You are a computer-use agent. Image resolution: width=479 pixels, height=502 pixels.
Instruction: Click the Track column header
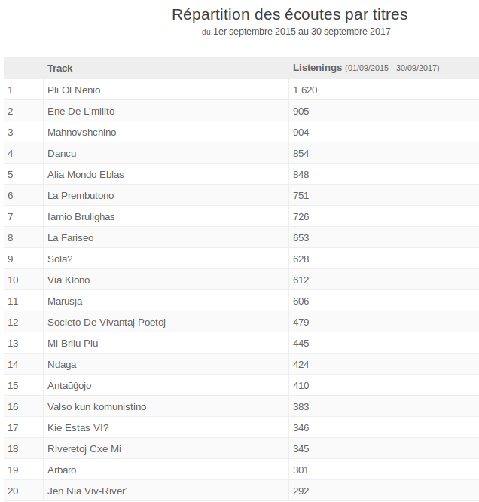tap(60, 68)
